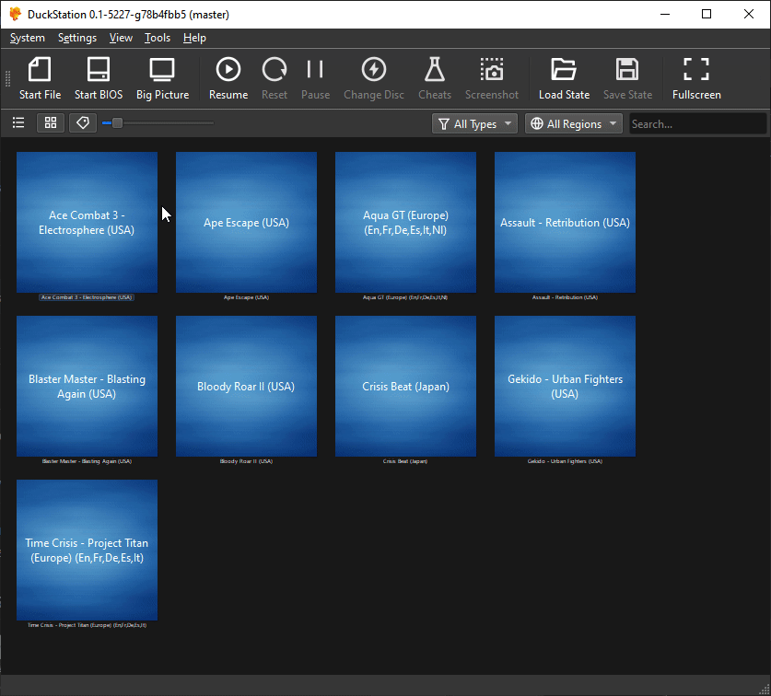The image size is (771, 696).
Task: Launch Start BIOS from the toolbar
Action: 98,78
